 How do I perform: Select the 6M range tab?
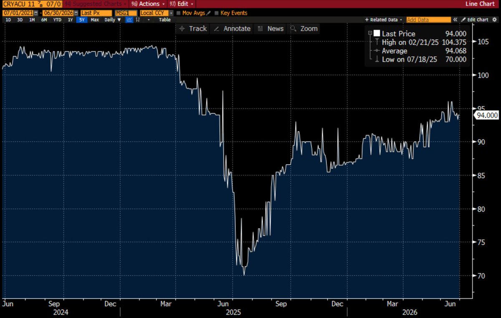point(44,20)
